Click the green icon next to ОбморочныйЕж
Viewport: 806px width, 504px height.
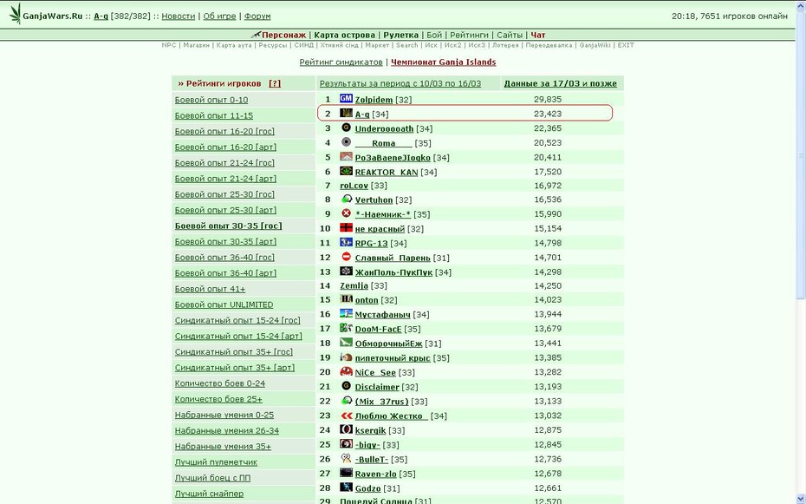(x=346, y=342)
